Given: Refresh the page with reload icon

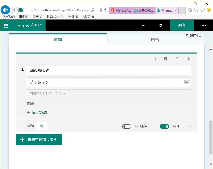Looking at the screenshot, I should click(x=105, y=10).
